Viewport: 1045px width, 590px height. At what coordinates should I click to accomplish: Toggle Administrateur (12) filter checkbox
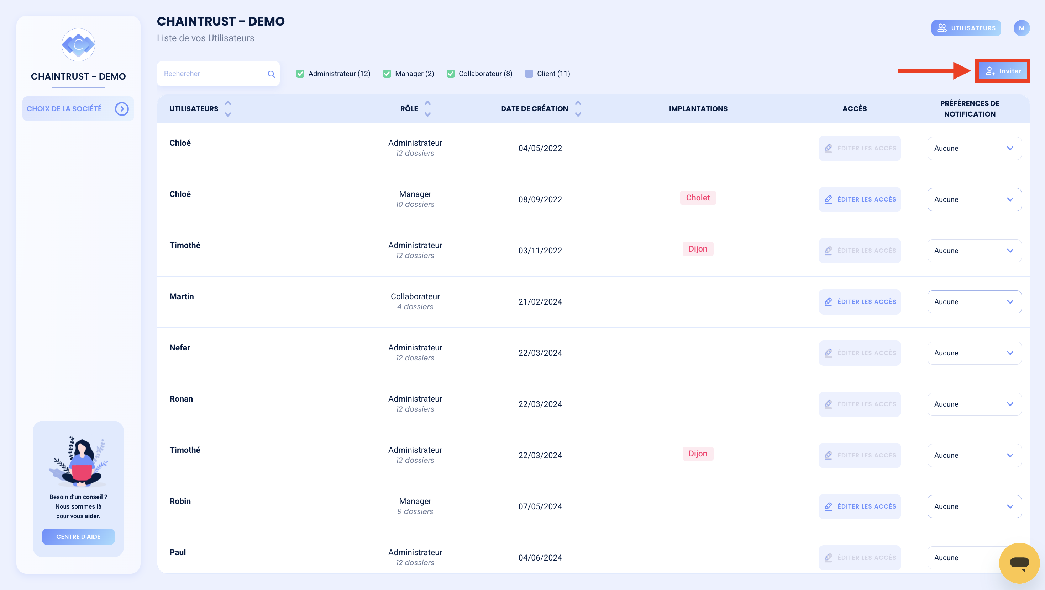300,74
